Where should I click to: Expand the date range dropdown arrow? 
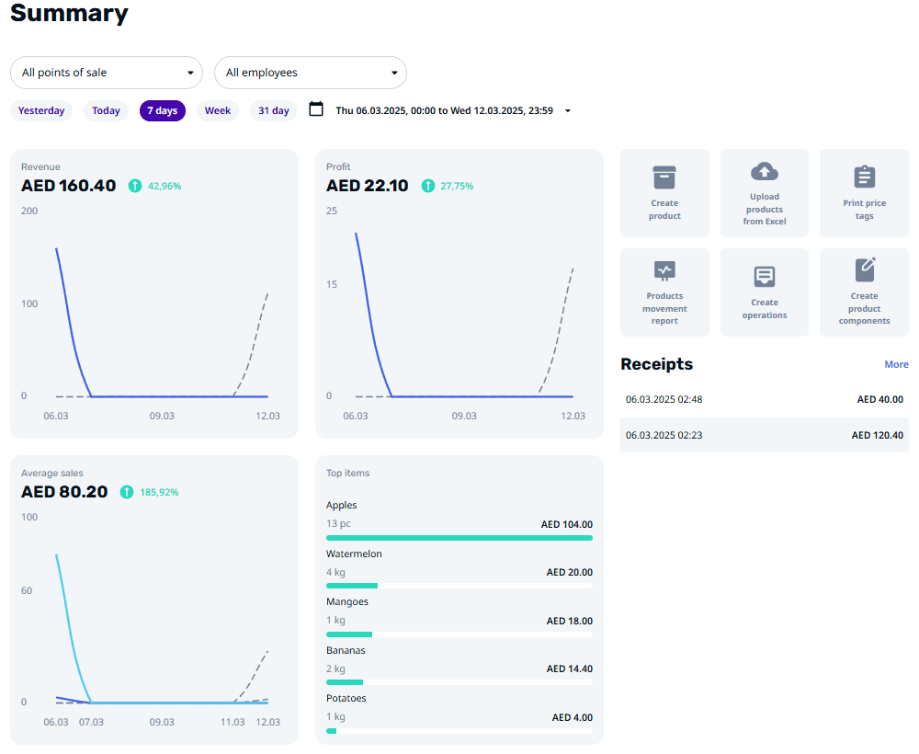pyautogui.click(x=567, y=111)
